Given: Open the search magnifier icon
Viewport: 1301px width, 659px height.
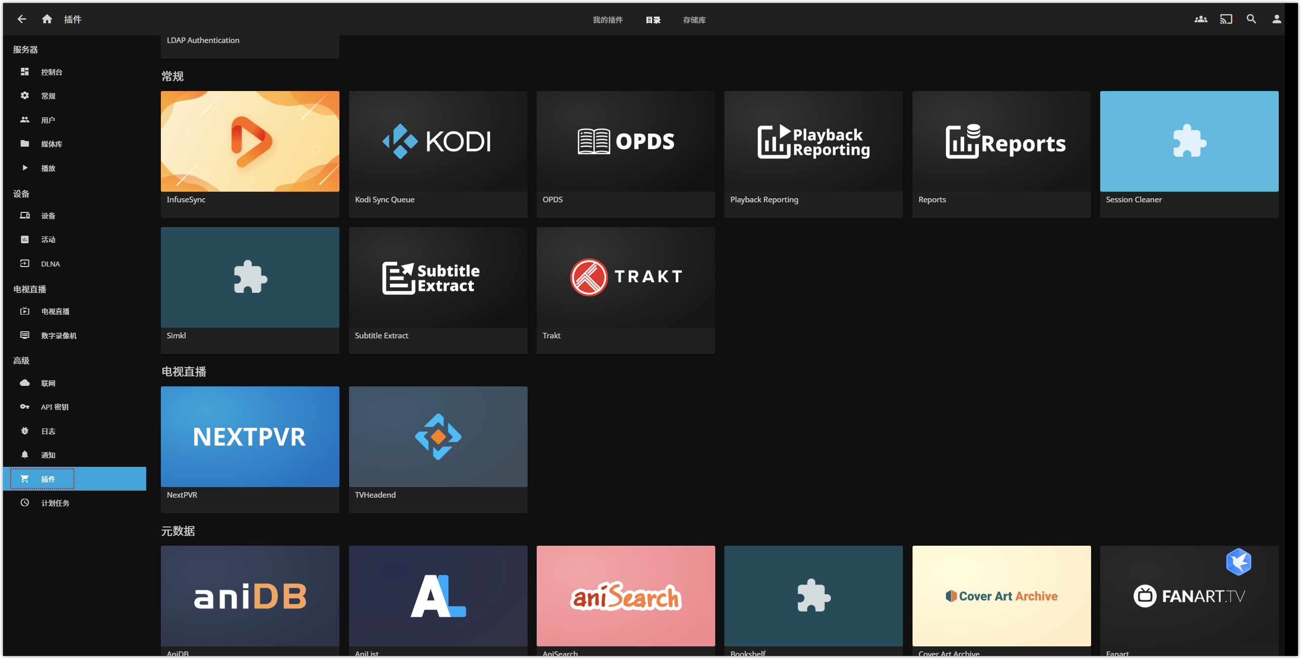Looking at the screenshot, I should (x=1251, y=19).
